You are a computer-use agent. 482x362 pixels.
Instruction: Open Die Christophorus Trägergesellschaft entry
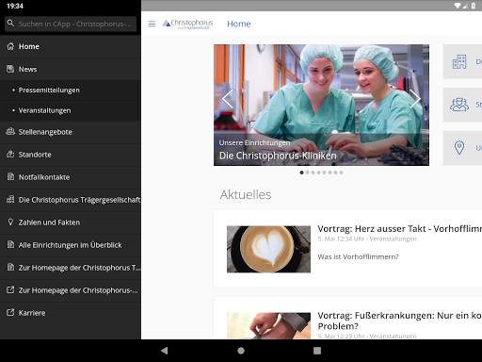coord(71,200)
